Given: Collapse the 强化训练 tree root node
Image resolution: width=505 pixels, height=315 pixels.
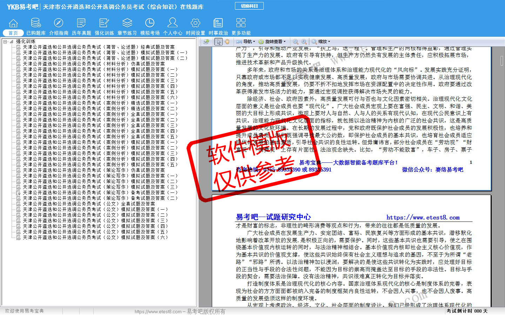Looking at the screenshot, I should click(5, 42).
